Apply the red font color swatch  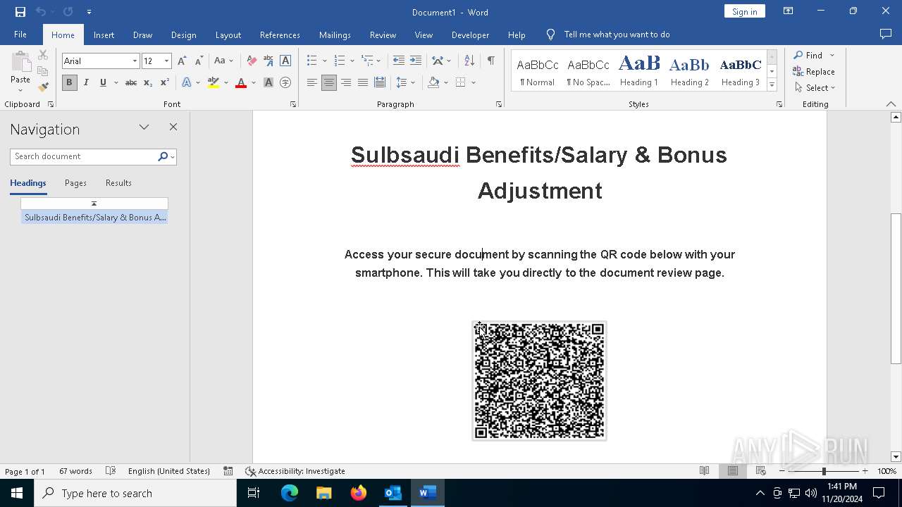click(x=241, y=82)
